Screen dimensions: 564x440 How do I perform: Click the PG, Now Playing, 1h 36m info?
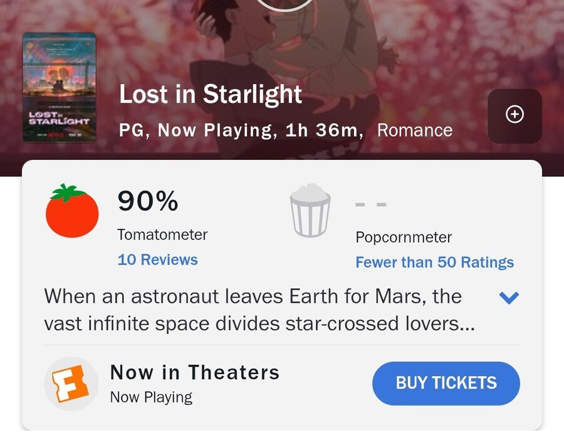point(241,130)
